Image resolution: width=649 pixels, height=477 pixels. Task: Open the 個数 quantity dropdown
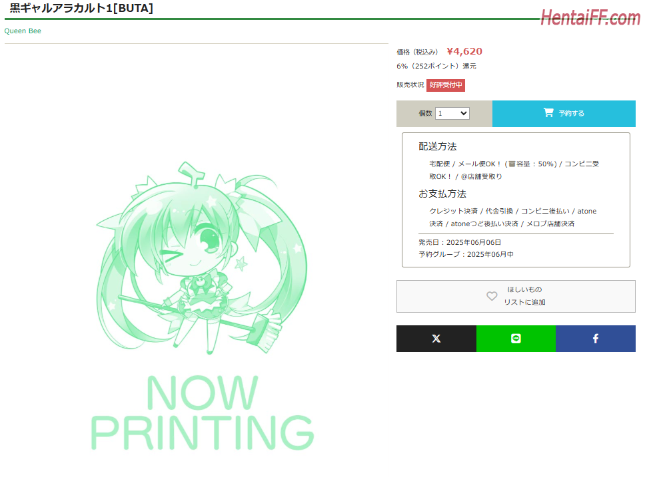tap(452, 113)
